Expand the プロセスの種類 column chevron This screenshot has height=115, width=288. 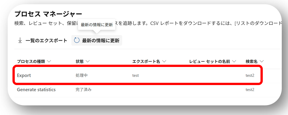[x=49, y=61]
